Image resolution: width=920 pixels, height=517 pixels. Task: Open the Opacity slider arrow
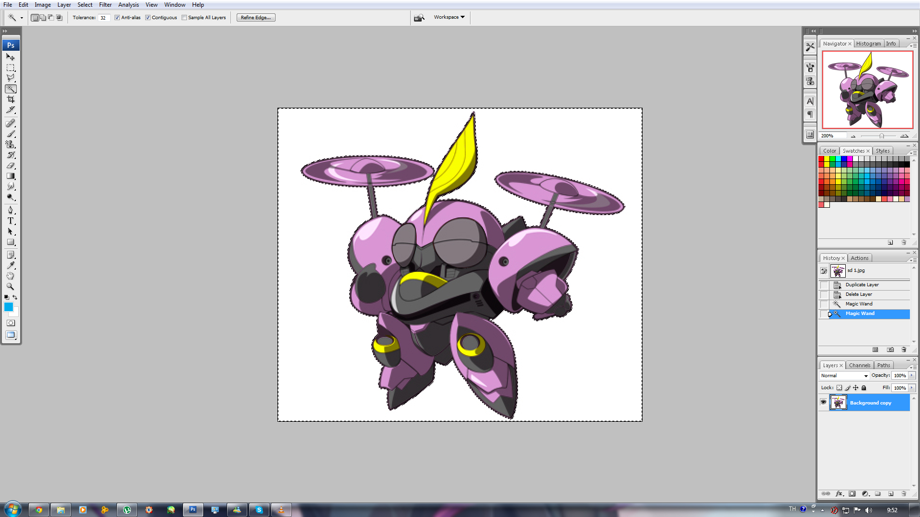point(912,376)
